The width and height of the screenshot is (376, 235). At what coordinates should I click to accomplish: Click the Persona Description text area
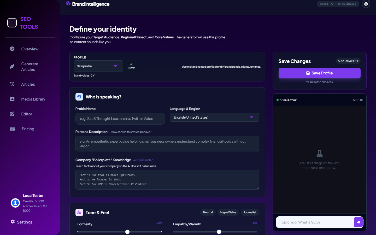(x=167, y=144)
